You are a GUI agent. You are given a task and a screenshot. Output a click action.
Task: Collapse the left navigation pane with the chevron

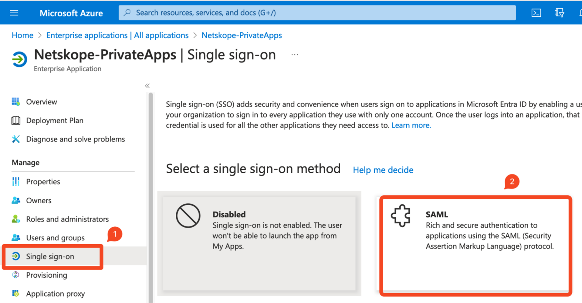click(147, 86)
